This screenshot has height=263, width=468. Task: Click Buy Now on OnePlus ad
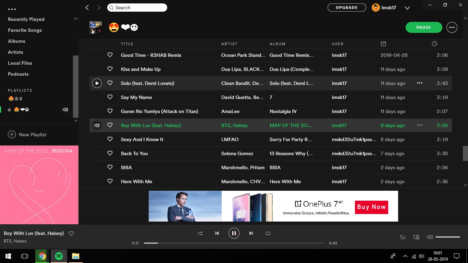371,207
